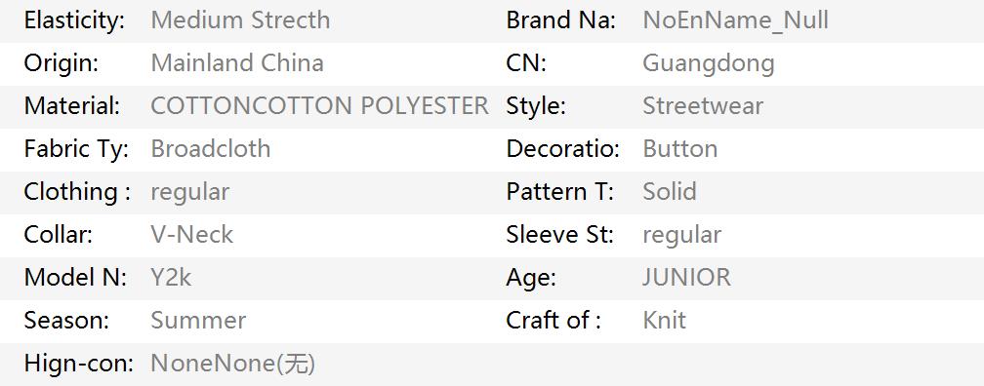Click the Hign-con label
The image size is (984, 386).
point(78,364)
